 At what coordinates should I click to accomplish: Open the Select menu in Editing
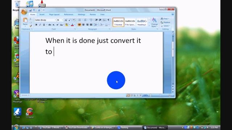click(165, 26)
